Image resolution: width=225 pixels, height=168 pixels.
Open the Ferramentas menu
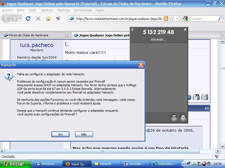(x=83, y=10)
